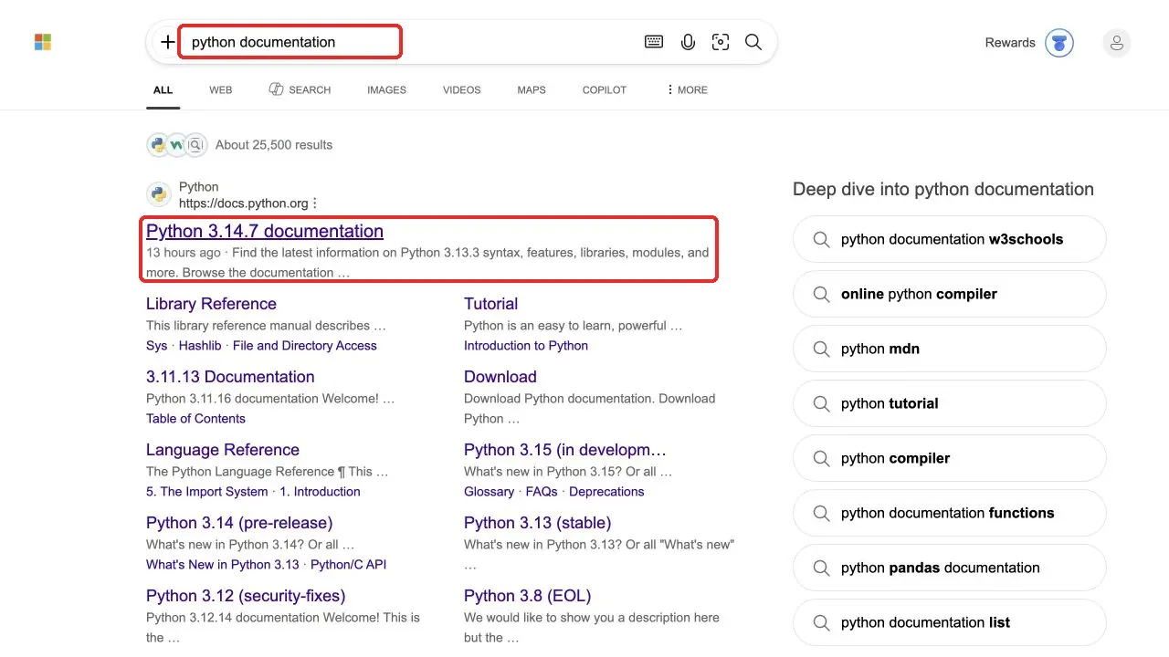Switch to the SEARCH tab

click(x=300, y=89)
